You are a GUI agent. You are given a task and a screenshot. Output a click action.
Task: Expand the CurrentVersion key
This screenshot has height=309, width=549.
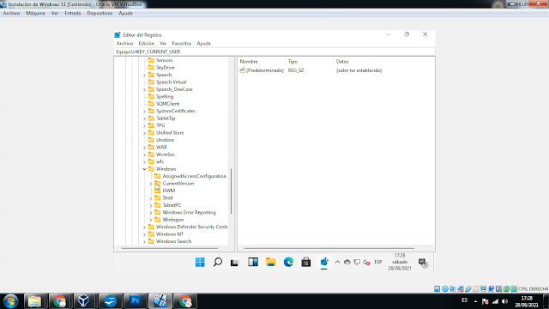pos(151,184)
